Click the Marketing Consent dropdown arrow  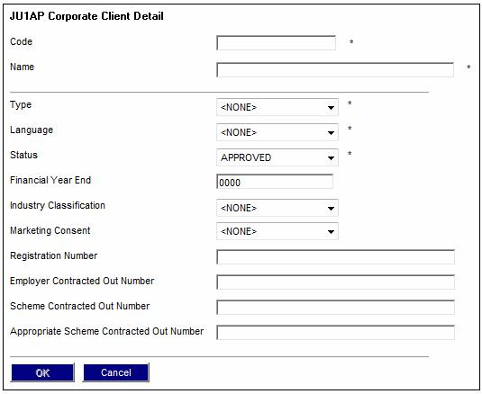point(331,232)
